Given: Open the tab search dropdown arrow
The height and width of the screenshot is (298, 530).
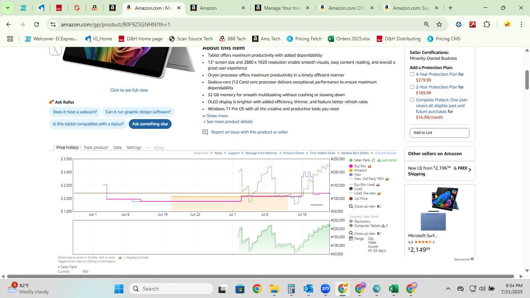Looking at the screenshot, I should click(x=7, y=8).
